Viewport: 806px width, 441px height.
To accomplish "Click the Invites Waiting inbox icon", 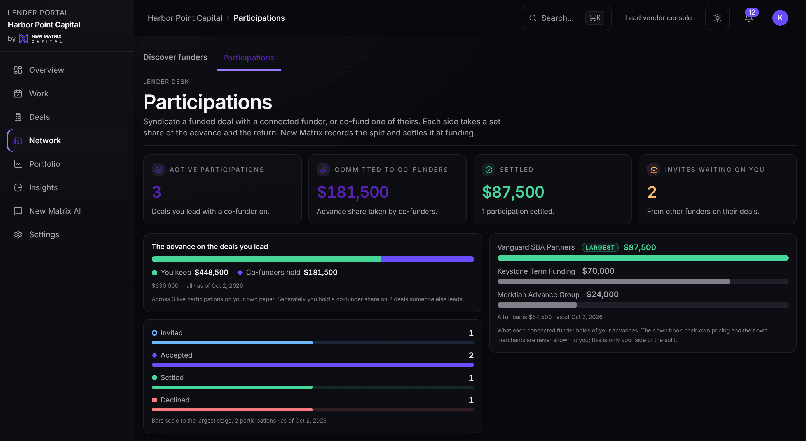I will 654,170.
